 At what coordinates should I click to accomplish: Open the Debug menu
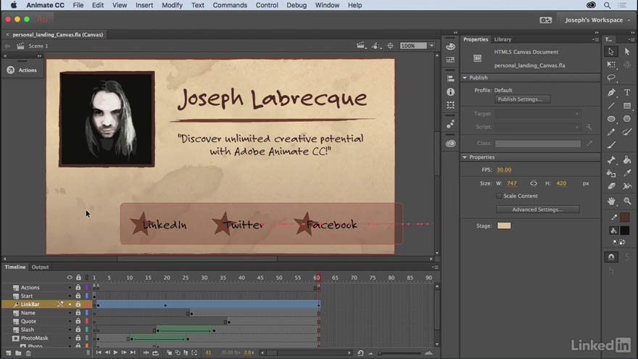[x=297, y=5]
